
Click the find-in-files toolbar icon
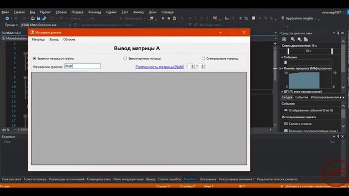(x=152, y=19)
